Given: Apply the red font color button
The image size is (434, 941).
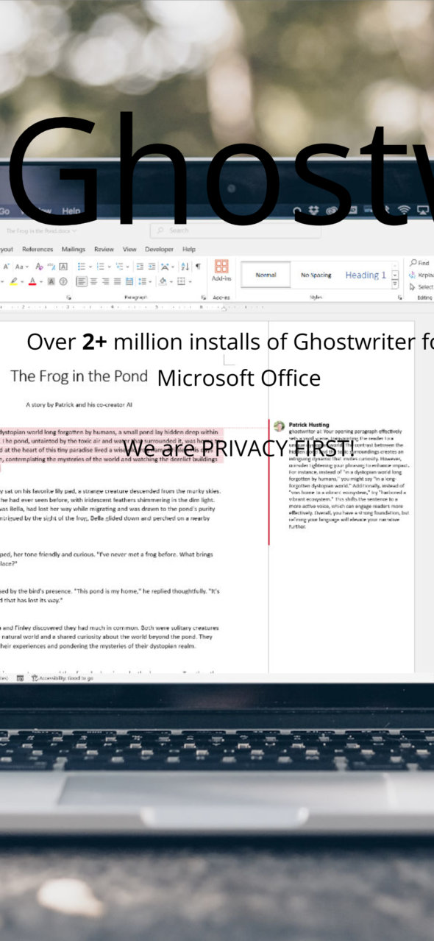Looking at the screenshot, I should click(32, 281).
